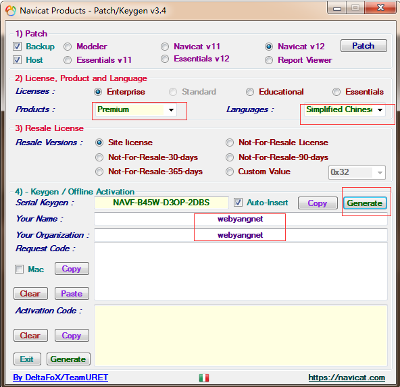Select Essentials v12 radio option
Screen dimensions: 400x387
[x=165, y=59]
